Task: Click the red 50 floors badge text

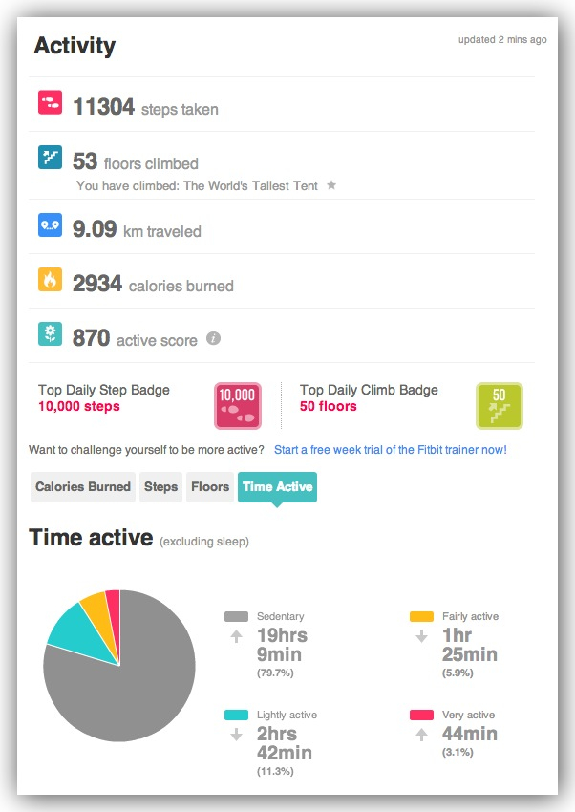Action: [x=328, y=407]
